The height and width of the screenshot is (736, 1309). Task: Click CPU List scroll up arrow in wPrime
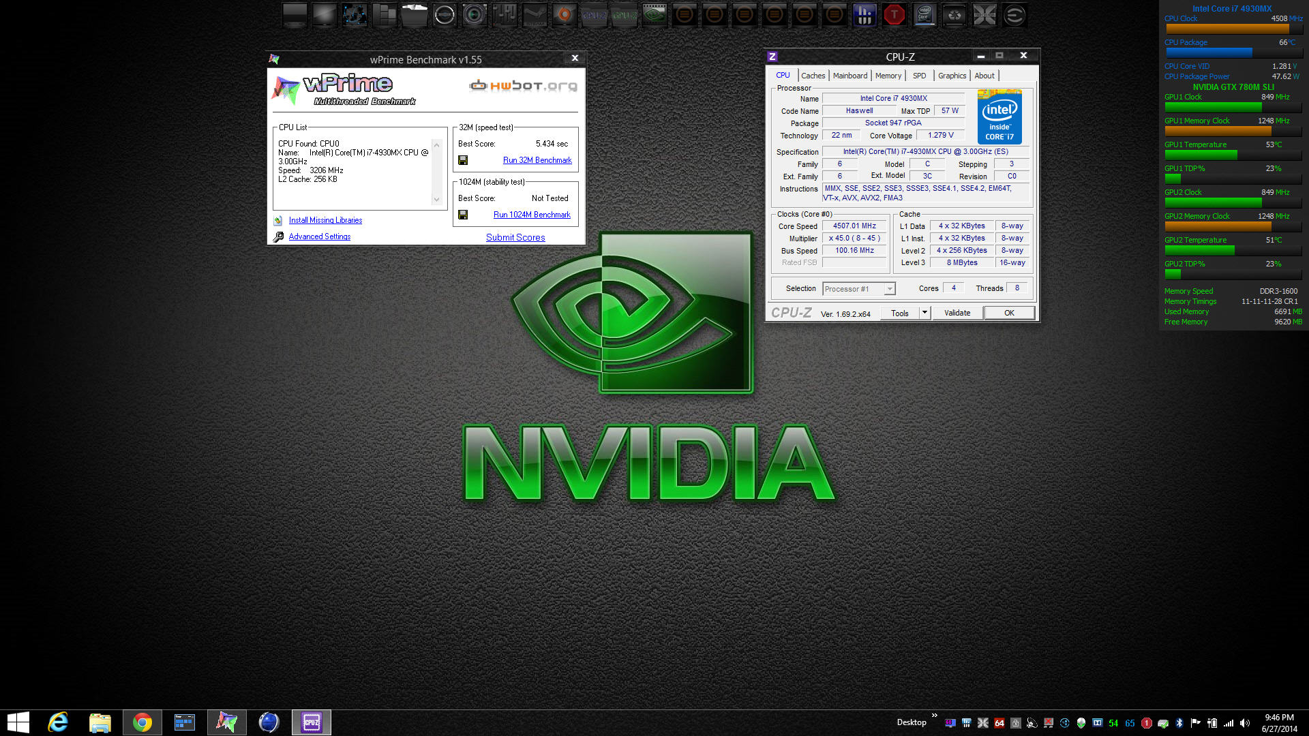[436, 145]
